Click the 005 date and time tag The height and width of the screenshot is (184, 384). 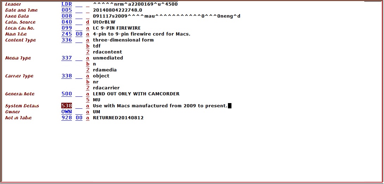click(x=67, y=10)
